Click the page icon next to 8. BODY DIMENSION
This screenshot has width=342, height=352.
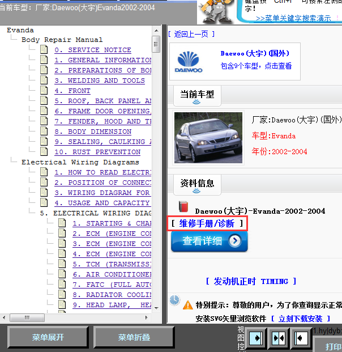coord(44,131)
